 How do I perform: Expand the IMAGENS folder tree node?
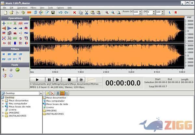click(x=3, y=113)
